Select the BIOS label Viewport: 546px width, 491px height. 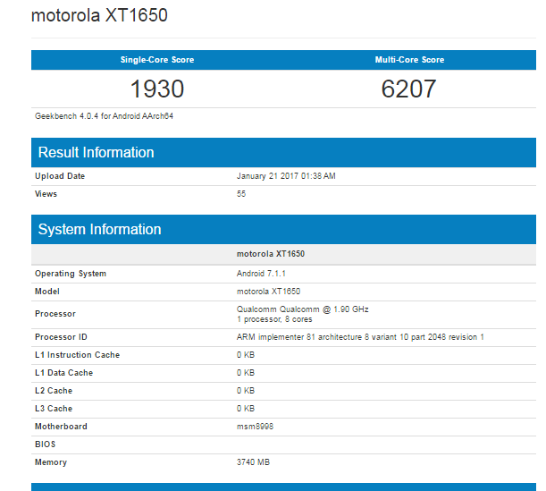(45, 444)
